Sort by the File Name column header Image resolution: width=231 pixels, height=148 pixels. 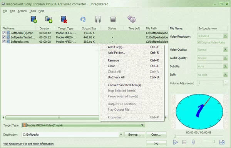pyautogui.click(x=19, y=28)
